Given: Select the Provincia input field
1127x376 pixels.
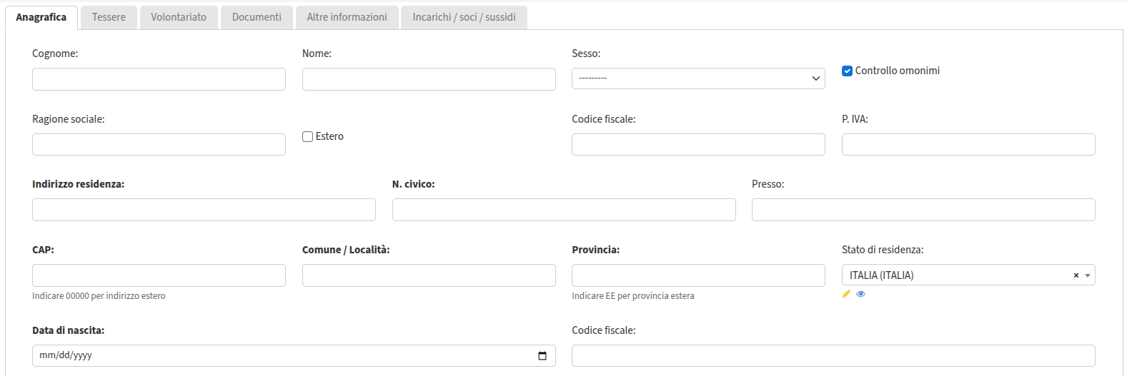Looking at the screenshot, I should point(698,275).
